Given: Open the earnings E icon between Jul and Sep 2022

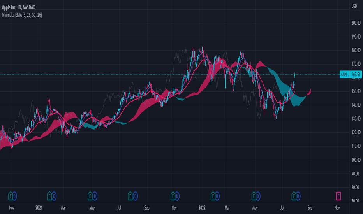Looking at the screenshot, I should coord(294,196).
